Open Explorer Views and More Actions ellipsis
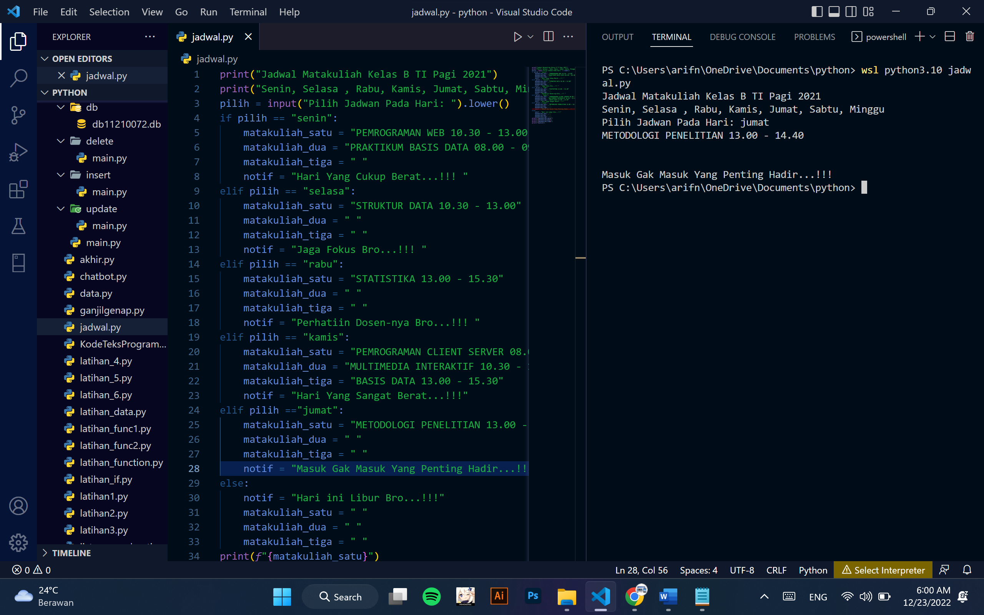Image resolution: width=984 pixels, height=615 pixels. tap(150, 37)
